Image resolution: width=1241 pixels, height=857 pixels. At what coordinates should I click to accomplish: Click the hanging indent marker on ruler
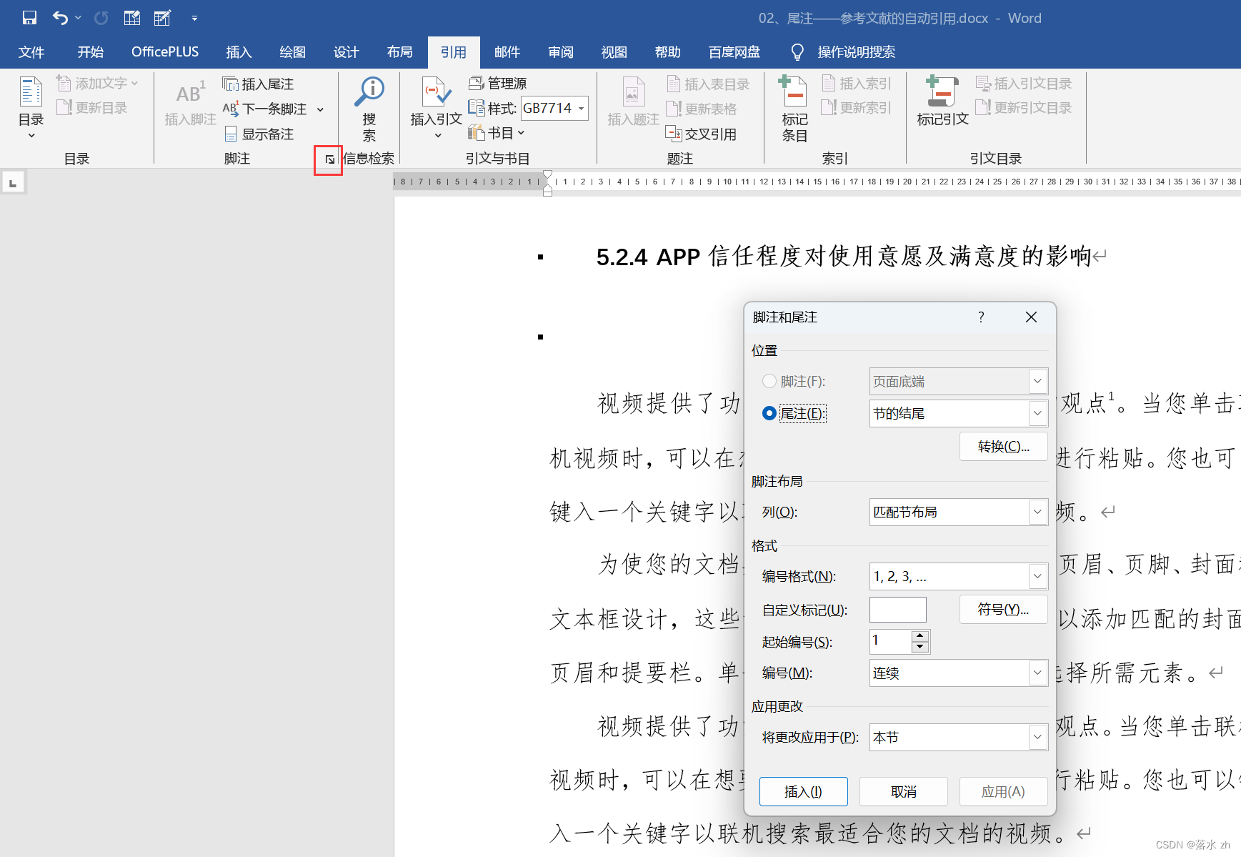pos(547,187)
